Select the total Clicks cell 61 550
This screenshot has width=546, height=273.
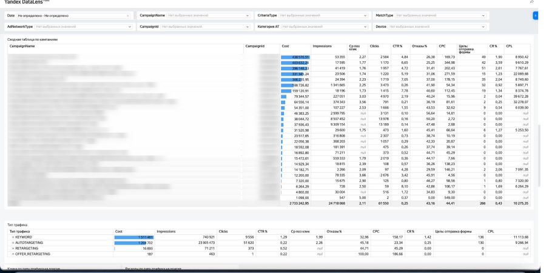pyautogui.click(x=380, y=203)
